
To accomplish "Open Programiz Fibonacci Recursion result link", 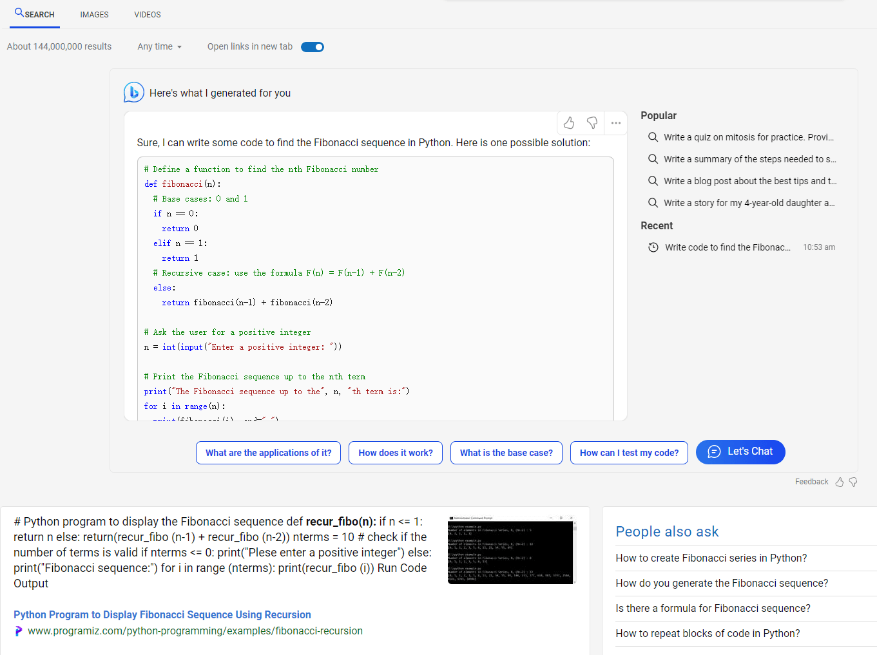I will 162,615.
